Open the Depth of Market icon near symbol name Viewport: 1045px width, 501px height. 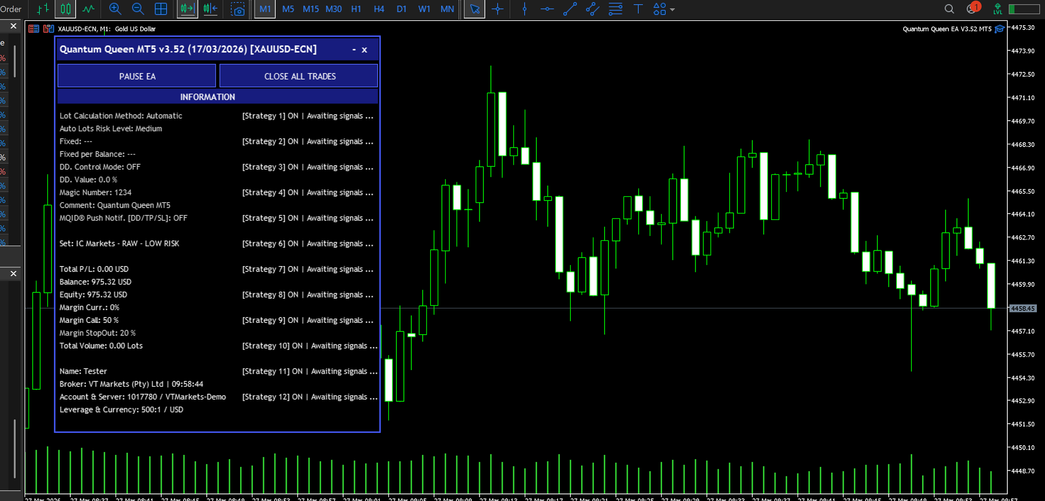tap(48, 29)
